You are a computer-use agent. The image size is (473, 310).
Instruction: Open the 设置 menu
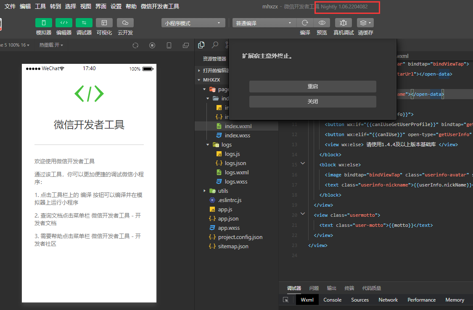click(116, 6)
